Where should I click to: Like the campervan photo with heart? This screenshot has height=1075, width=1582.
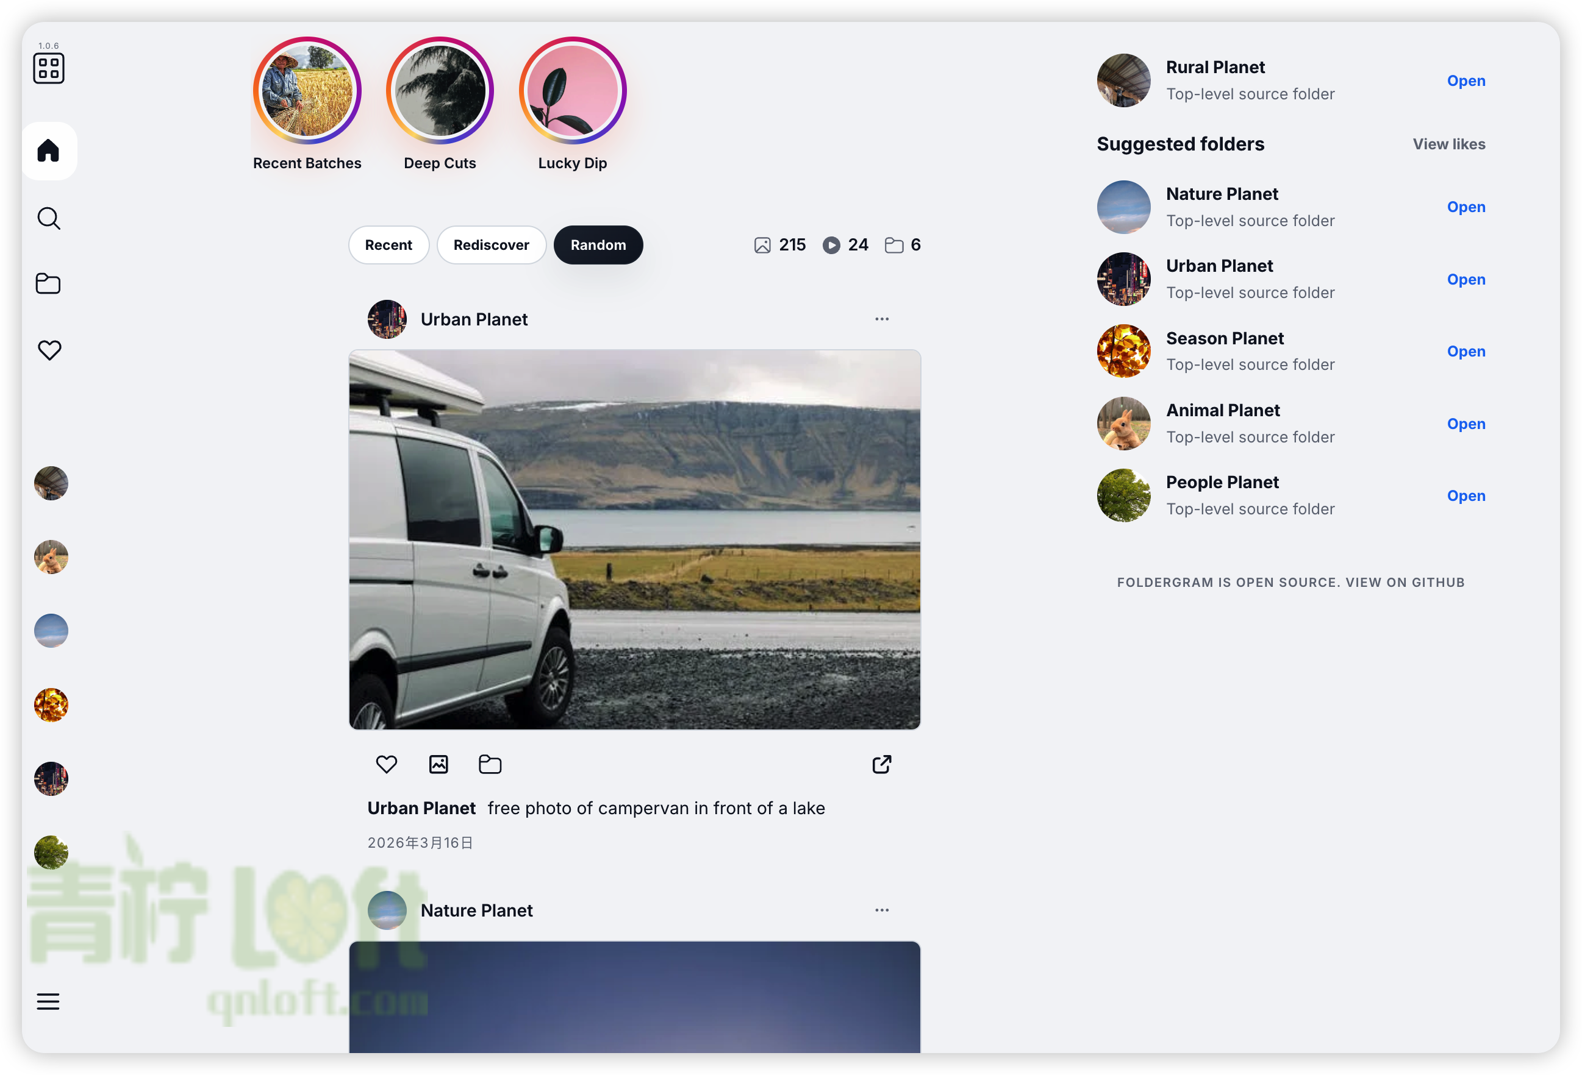click(x=386, y=764)
